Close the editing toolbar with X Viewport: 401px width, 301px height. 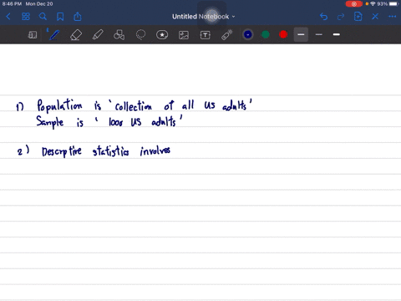tap(375, 17)
